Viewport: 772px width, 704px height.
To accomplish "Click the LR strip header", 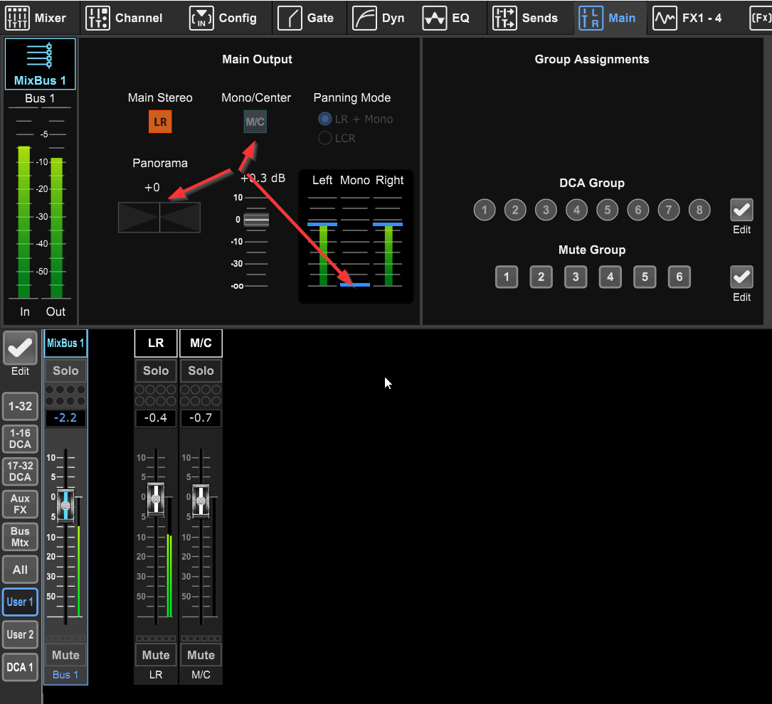I will 156,343.
